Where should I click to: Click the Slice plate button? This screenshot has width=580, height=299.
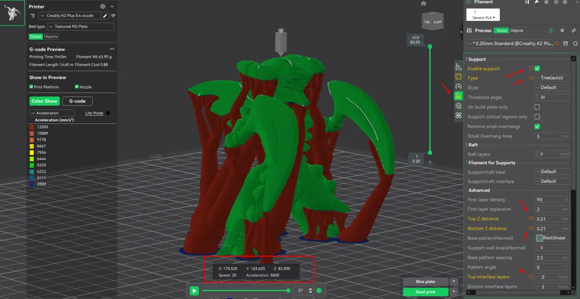425,282
